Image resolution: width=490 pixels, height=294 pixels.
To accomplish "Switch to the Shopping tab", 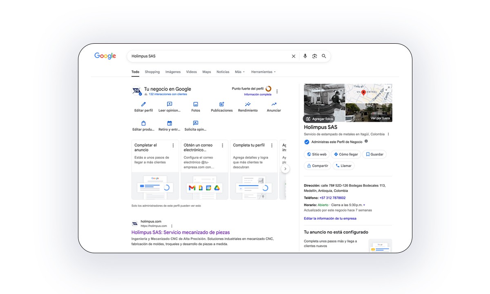I will pyautogui.click(x=152, y=72).
